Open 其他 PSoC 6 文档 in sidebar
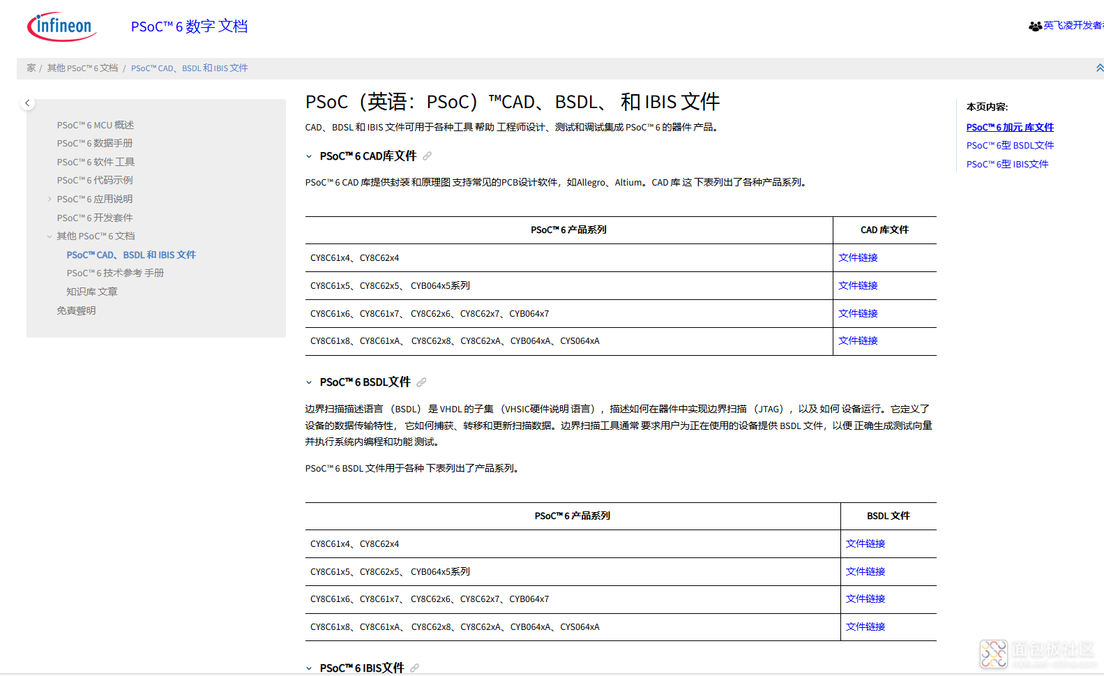This screenshot has width=1104, height=676. [x=96, y=236]
